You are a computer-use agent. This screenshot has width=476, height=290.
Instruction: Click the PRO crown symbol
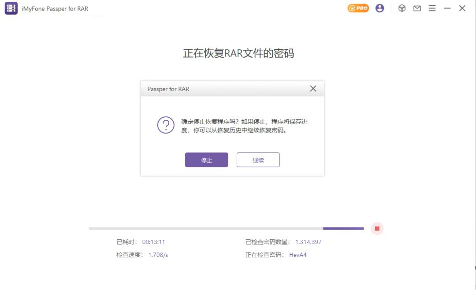(x=351, y=8)
